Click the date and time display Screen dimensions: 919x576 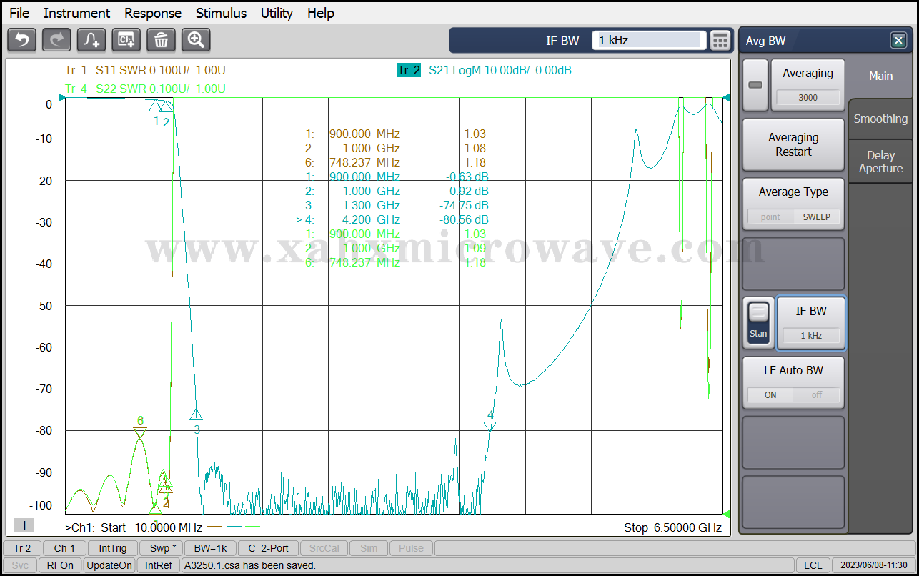point(873,565)
